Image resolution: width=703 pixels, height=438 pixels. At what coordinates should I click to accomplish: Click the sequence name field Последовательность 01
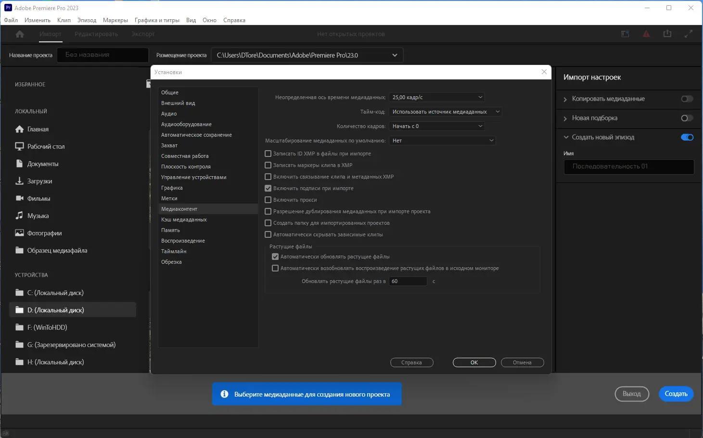tap(629, 167)
